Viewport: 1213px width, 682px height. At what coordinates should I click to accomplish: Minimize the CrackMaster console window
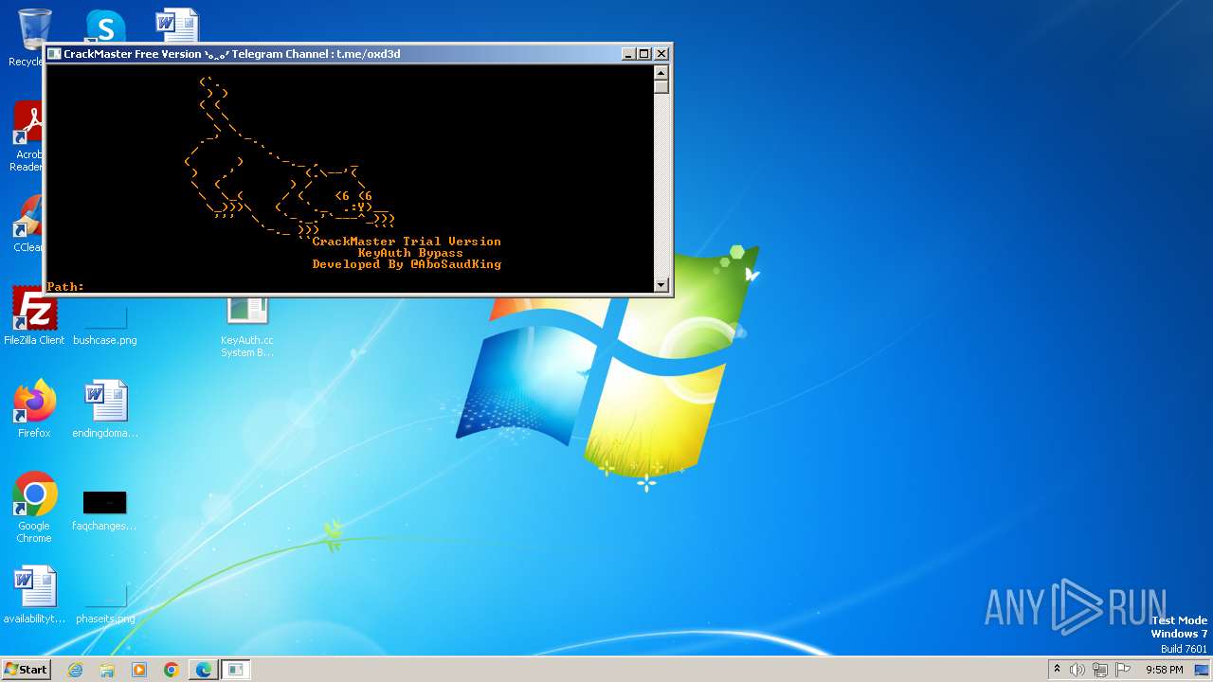pyautogui.click(x=628, y=54)
